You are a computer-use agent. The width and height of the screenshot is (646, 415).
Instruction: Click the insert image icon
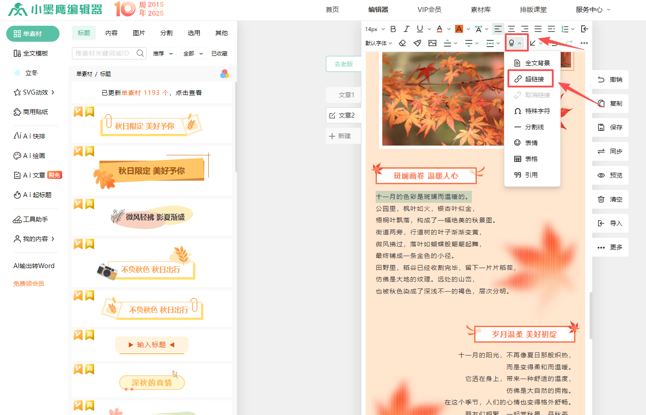(x=432, y=43)
